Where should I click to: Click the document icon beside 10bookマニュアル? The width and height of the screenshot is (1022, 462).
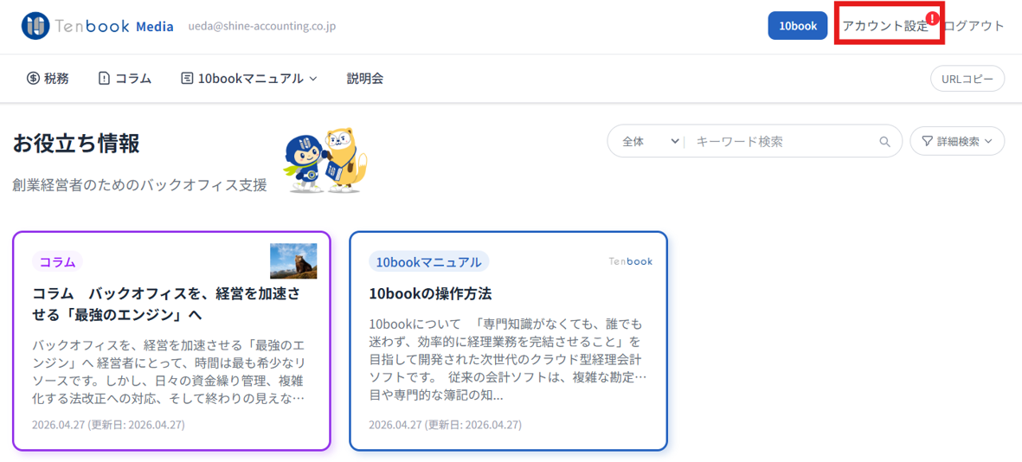(x=187, y=79)
